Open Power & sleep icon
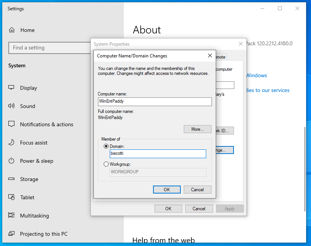This screenshot has width=311, height=246. point(12,161)
